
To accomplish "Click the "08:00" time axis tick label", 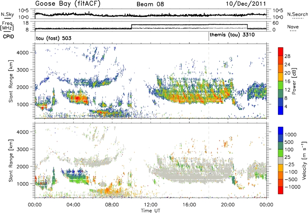I will click(112, 205).
